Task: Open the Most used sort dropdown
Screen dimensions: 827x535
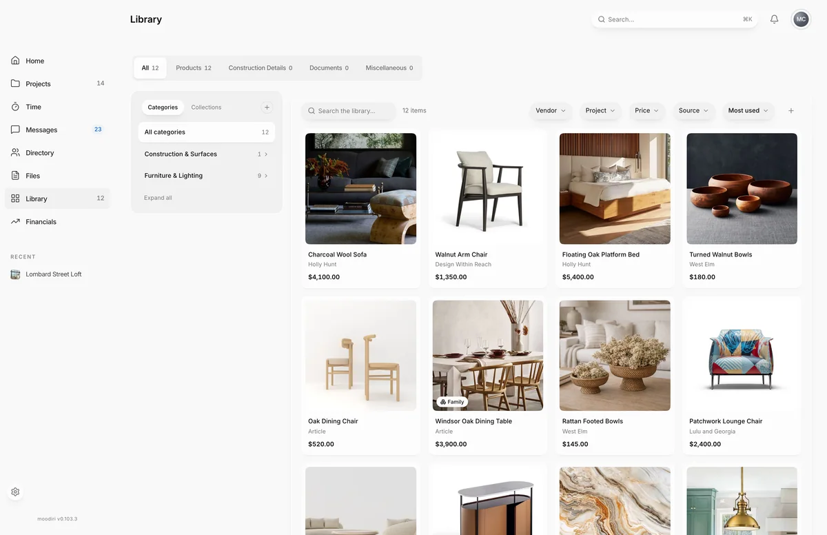Action: [748, 110]
